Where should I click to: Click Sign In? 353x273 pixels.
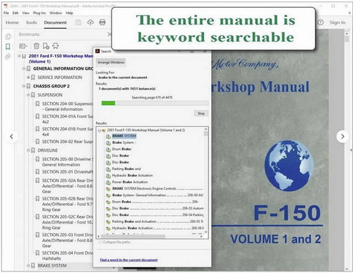[337, 23]
